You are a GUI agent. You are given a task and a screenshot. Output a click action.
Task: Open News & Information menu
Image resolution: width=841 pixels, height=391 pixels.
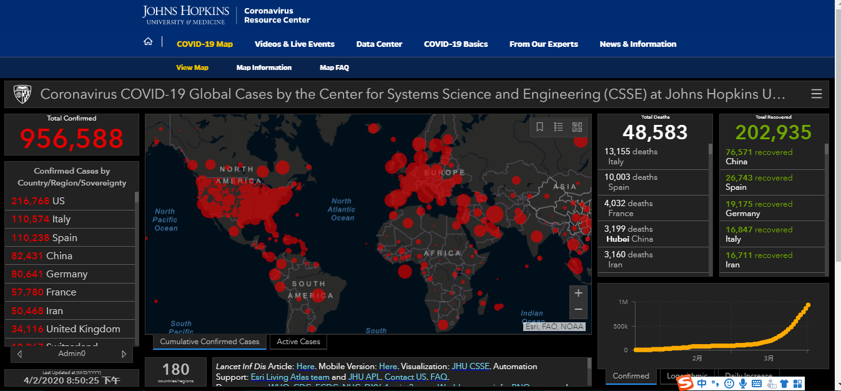click(638, 44)
